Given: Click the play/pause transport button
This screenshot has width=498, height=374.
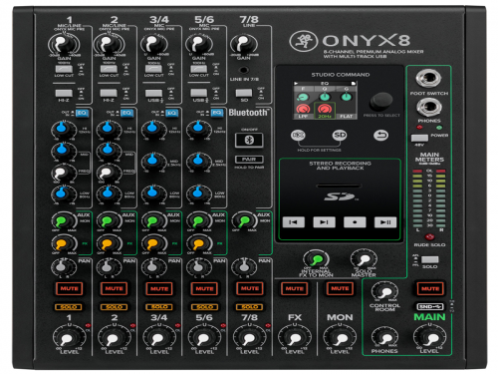Looking at the screenshot, I should tap(385, 222).
